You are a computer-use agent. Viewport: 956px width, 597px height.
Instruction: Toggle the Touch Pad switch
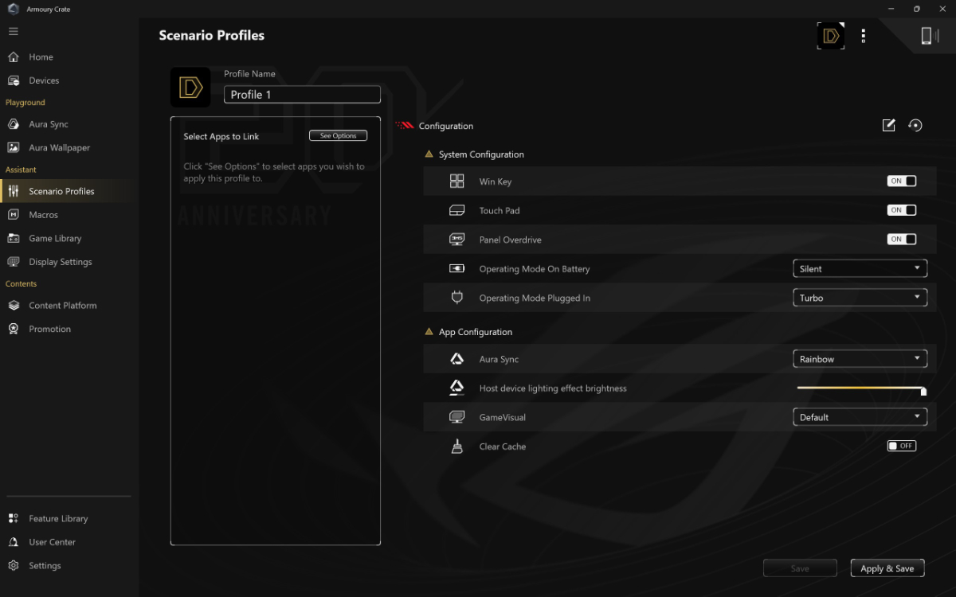pos(902,210)
